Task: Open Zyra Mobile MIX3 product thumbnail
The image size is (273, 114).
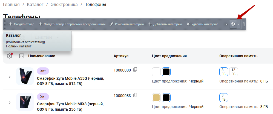Action: 25,102
